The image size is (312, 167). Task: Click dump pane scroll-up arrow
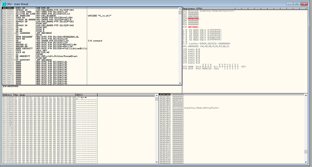(156, 95)
